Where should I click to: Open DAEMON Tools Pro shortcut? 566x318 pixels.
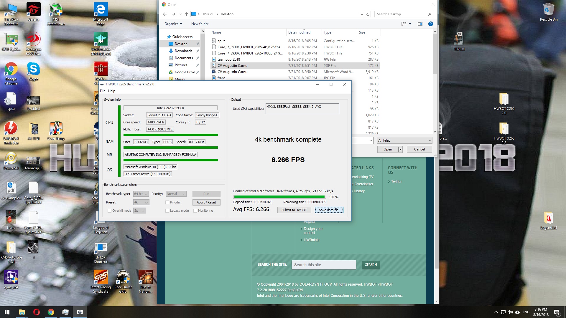point(11,133)
